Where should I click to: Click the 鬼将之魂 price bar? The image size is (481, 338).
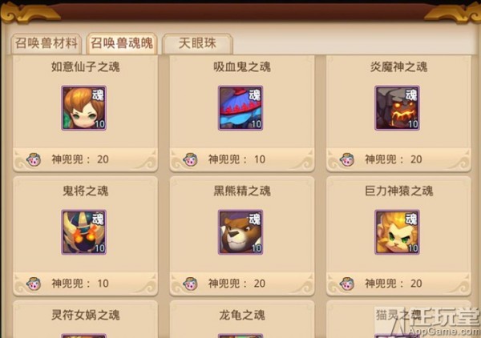(x=85, y=284)
